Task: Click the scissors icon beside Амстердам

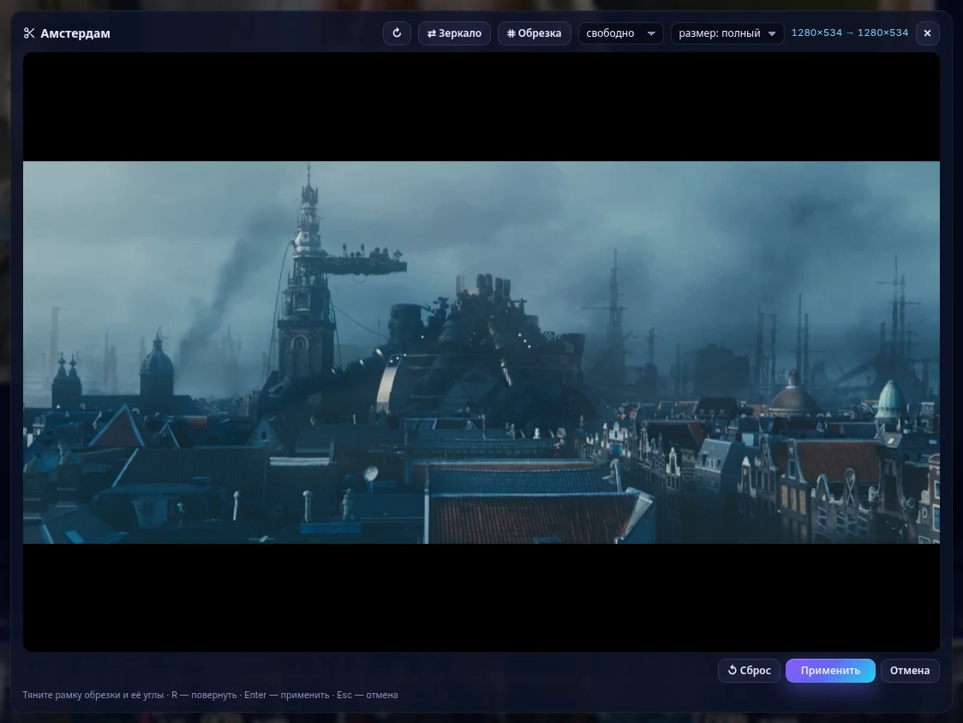Action: (29, 33)
